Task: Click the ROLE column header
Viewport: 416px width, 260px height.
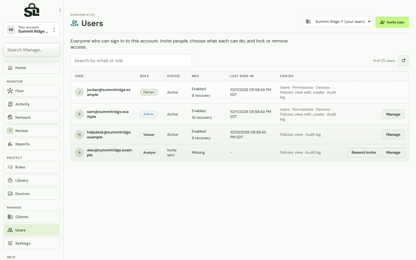Action: tap(144, 76)
